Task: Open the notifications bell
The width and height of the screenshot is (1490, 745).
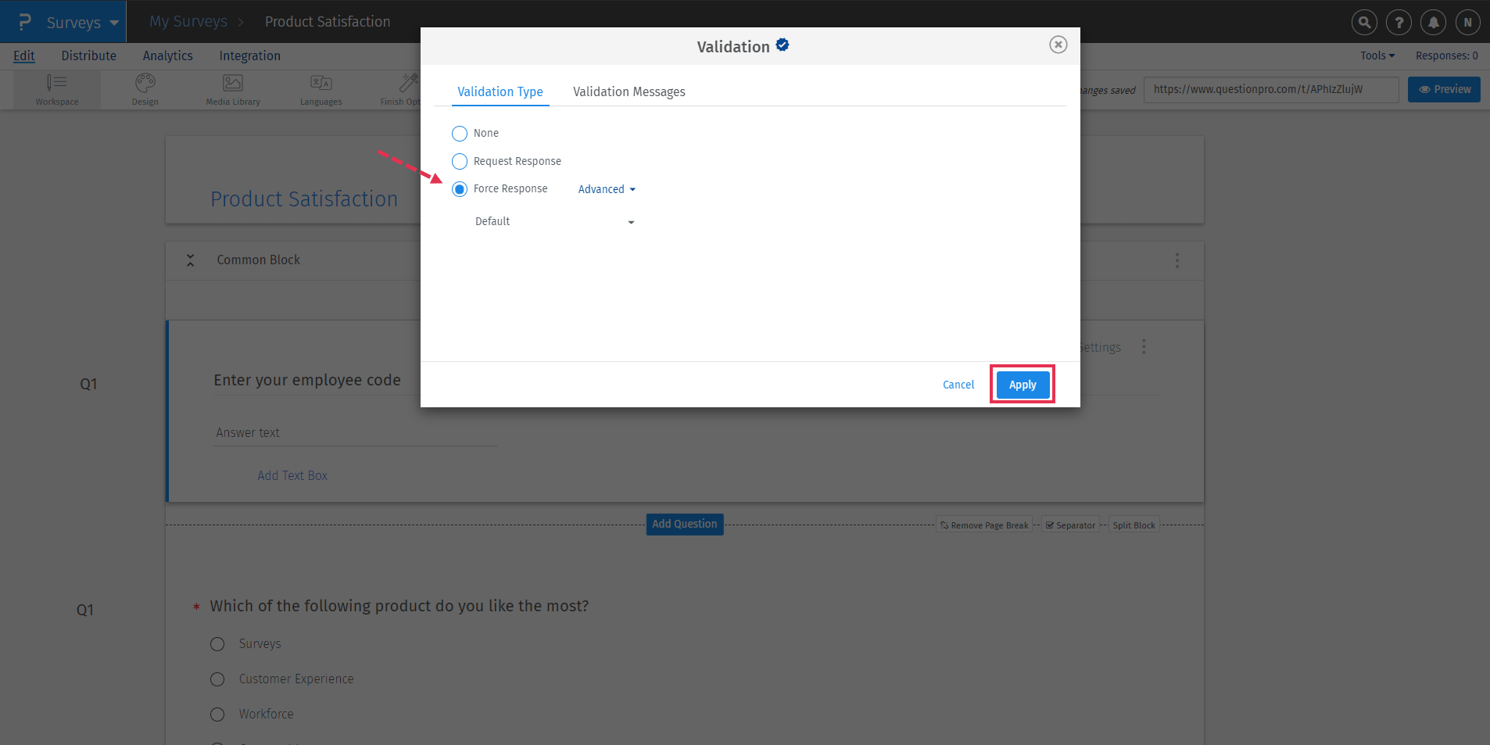Action: coord(1432,22)
